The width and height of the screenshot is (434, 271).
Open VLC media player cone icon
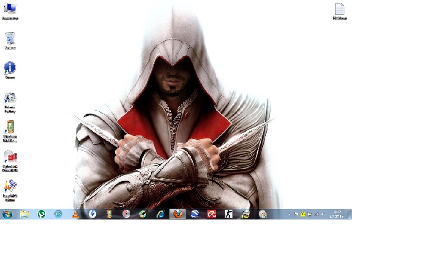(x=75, y=214)
